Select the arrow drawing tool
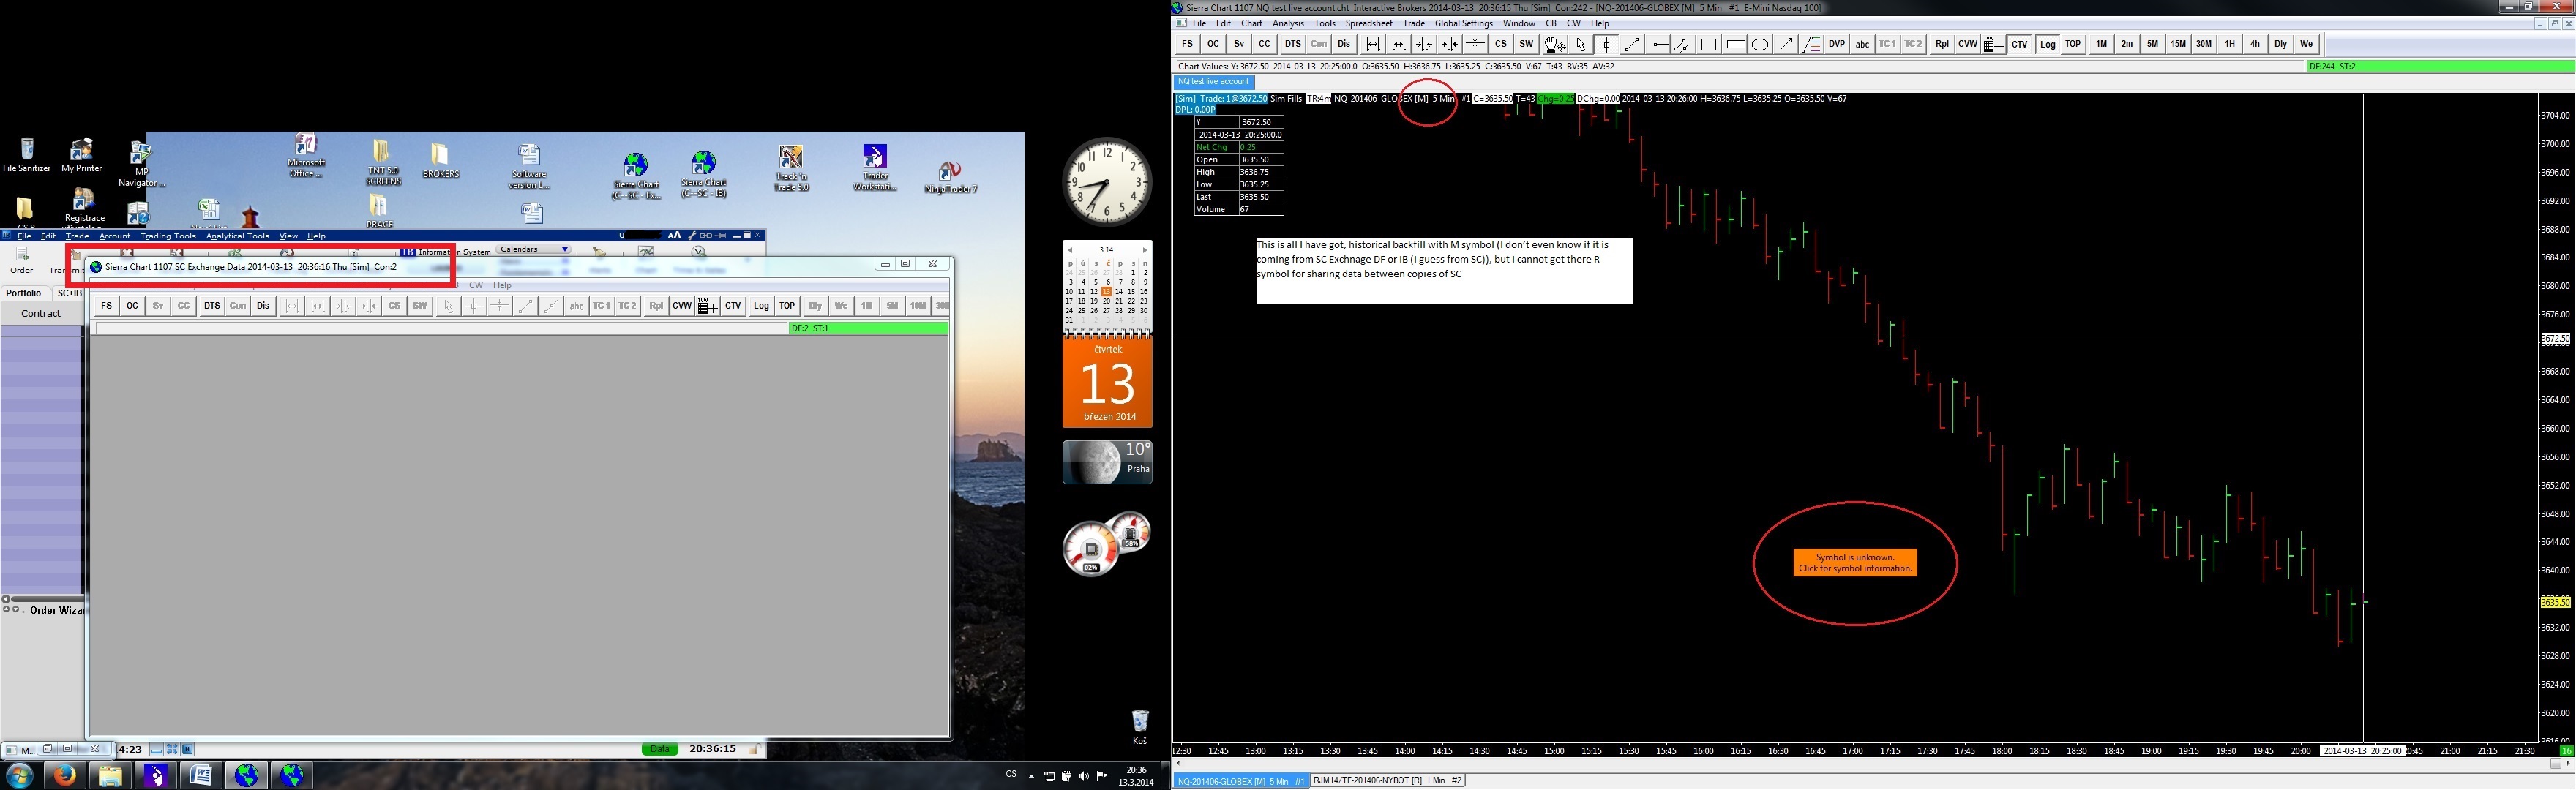The width and height of the screenshot is (2576, 790). click(x=1786, y=44)
